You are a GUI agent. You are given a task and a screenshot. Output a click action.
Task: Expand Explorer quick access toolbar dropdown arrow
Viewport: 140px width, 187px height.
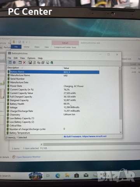[x=27, y=42]
